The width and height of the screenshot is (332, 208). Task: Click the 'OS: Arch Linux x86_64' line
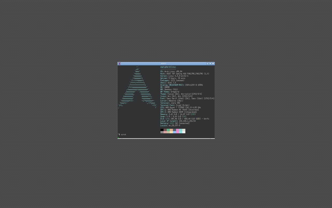171,71
